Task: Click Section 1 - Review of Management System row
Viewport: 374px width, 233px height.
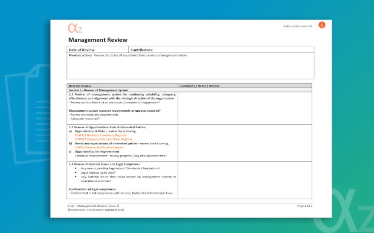Action: coord(189,90)
